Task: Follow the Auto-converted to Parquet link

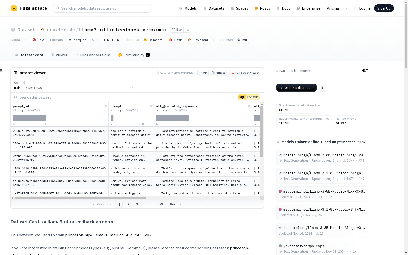Action: point(170,73)
